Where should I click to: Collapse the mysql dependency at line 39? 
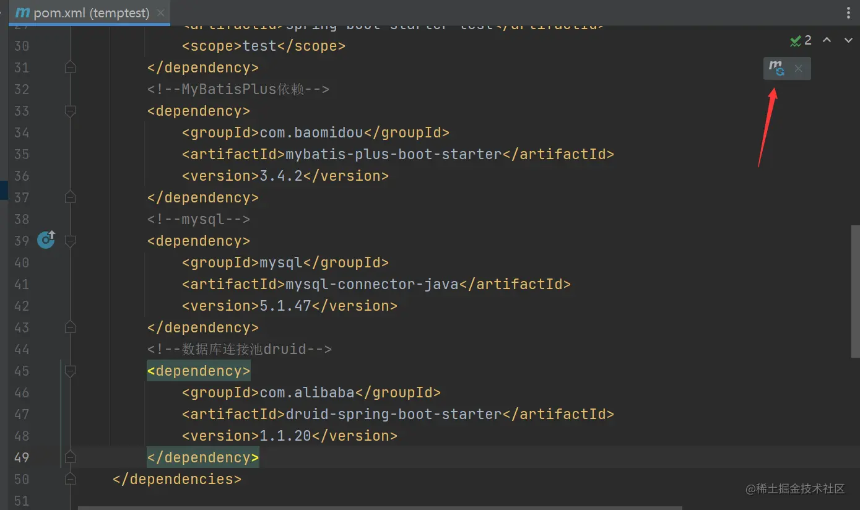pos(70,241)
